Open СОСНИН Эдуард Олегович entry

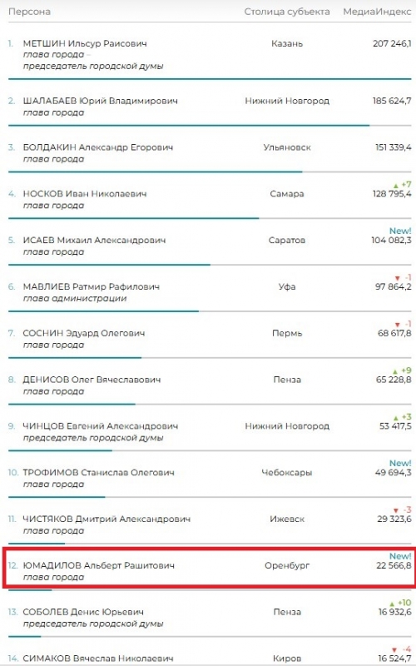(x=84, y=334)
